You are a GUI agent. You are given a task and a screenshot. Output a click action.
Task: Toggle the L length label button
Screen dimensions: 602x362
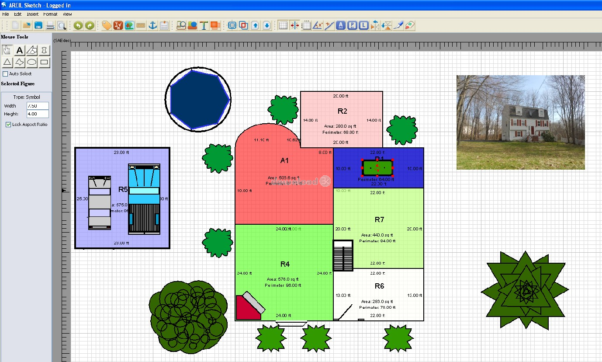[x=363, y=25]
